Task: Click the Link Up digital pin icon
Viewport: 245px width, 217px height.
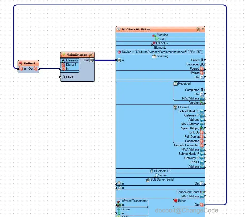Action: point(202,132)
